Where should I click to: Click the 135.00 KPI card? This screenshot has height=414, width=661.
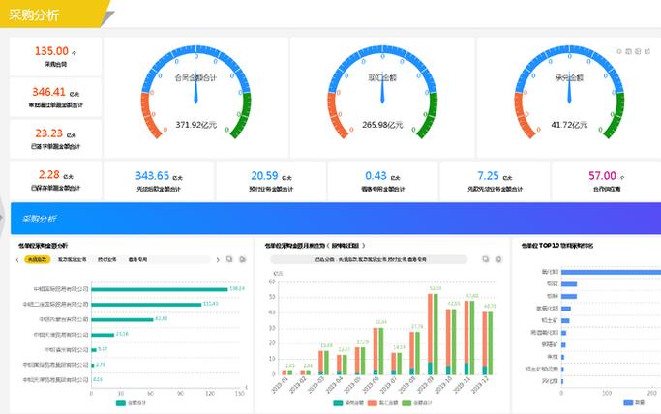55,57
